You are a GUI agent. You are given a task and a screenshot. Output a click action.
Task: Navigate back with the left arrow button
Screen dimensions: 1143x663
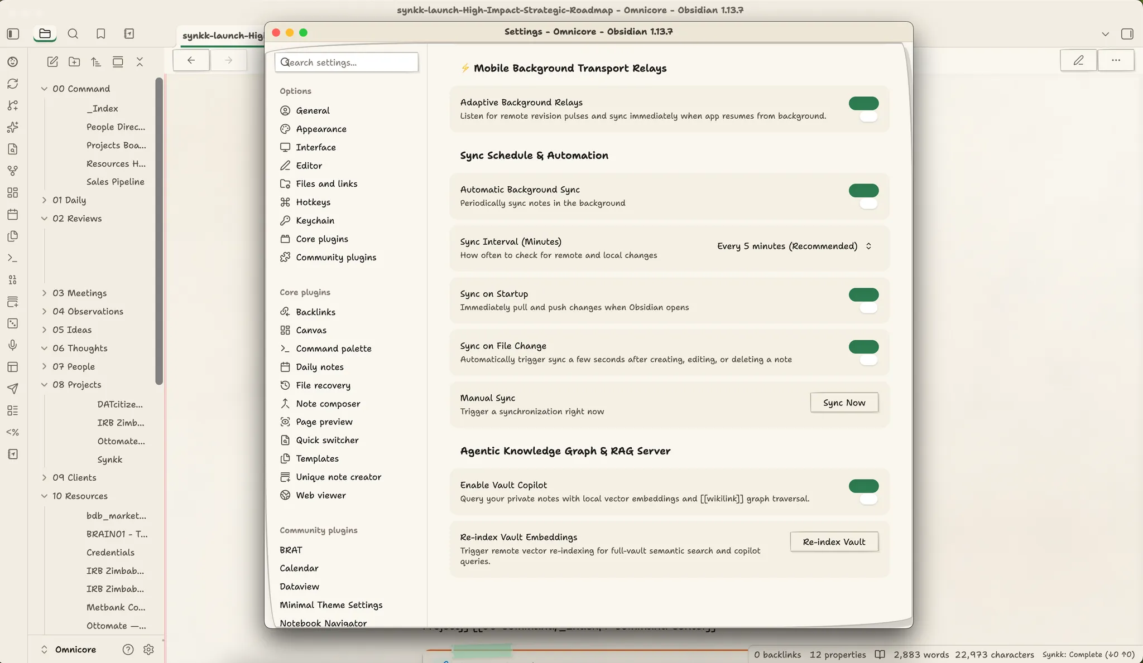pyautogui.click(x=191, y=60)
